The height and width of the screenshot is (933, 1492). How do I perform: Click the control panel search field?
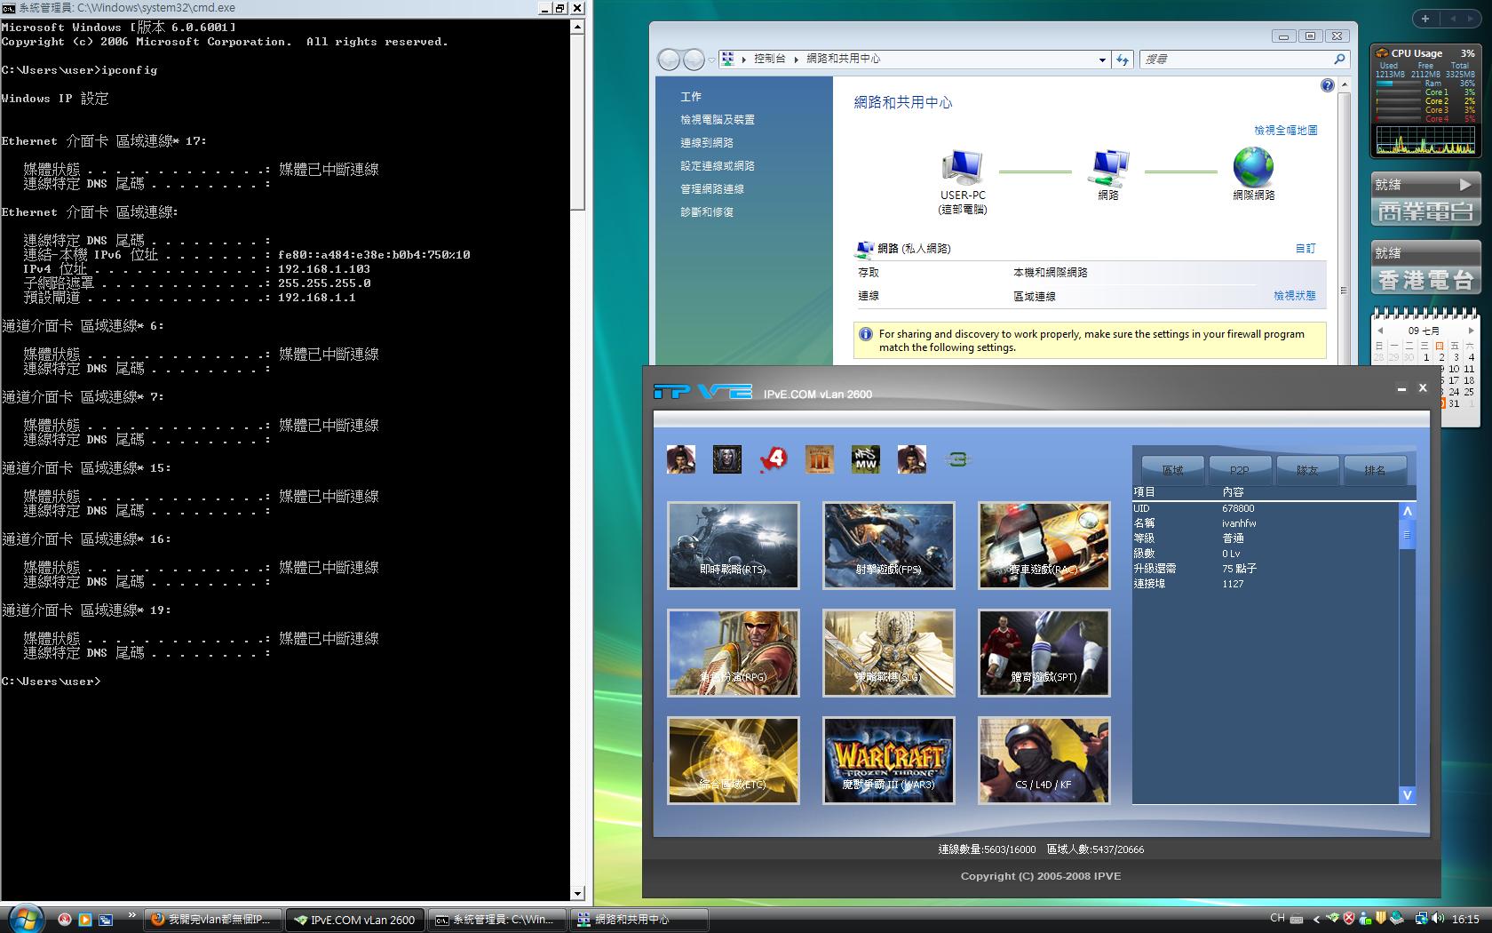[1234, 60]
